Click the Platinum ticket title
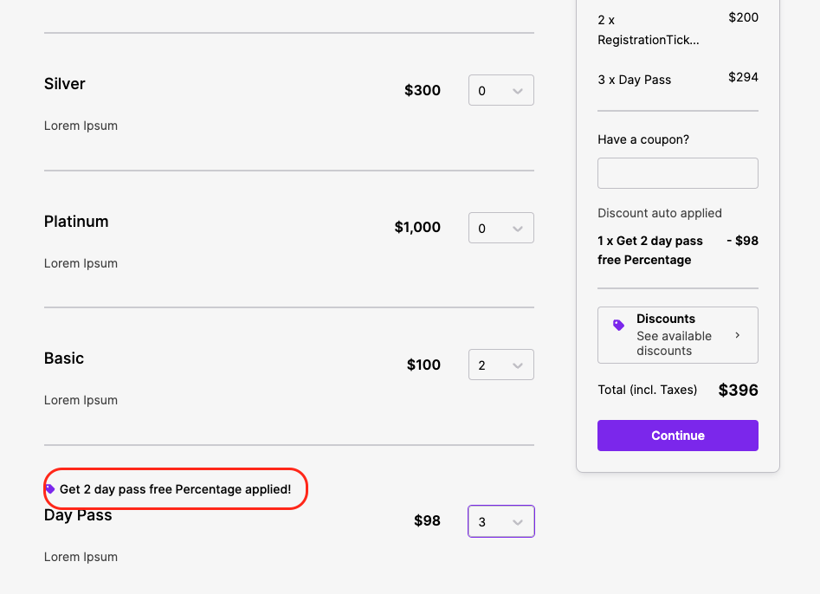 point(76,222)
